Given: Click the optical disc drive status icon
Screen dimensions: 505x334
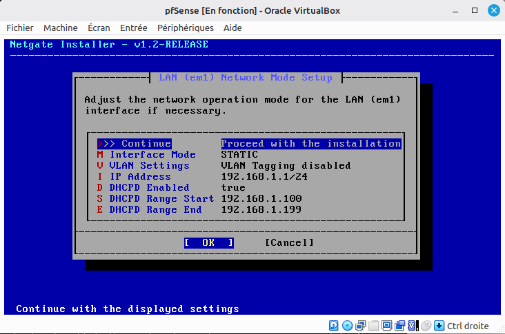Looking at the screenshot, I should tap(347, 326).
